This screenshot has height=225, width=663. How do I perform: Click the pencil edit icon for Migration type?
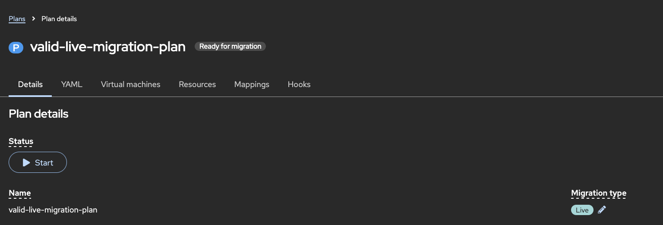pyautogui.click(x=602, y=210)
